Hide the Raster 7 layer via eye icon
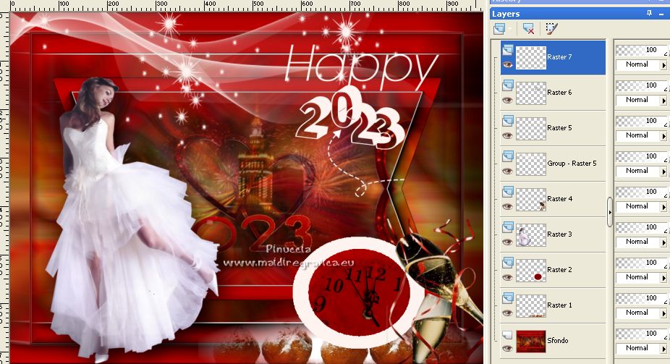 coord(508,64)
